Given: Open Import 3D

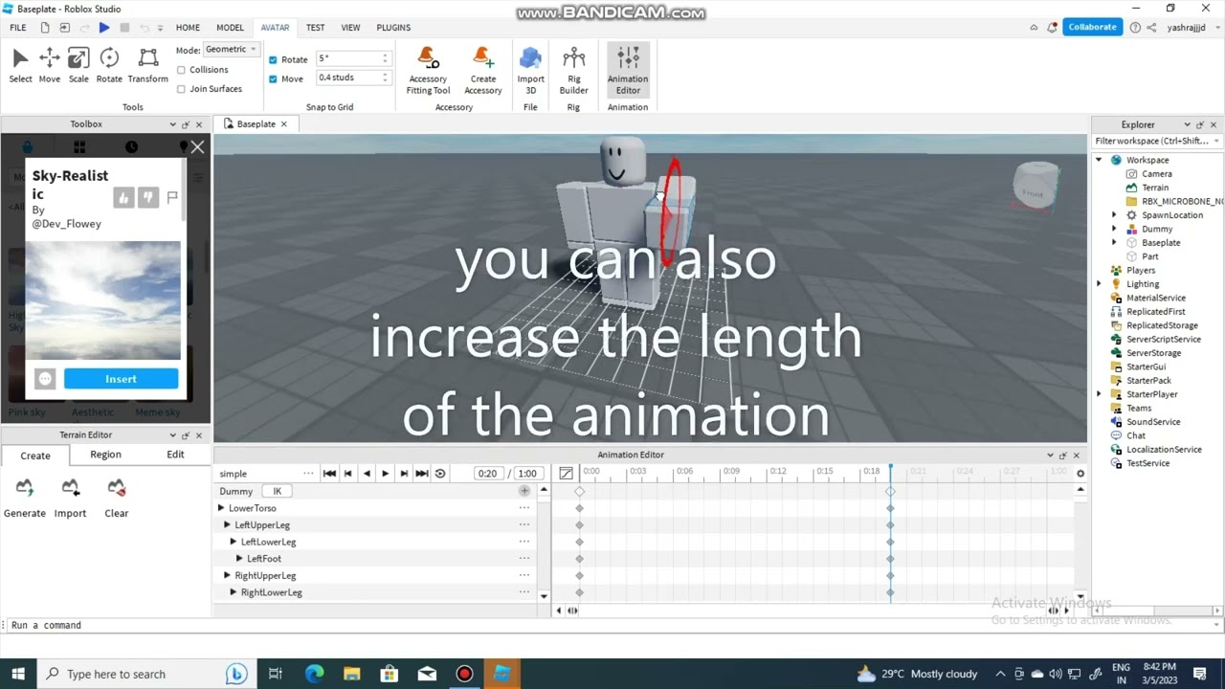Looking at the screenshot, I should point(530,70).
